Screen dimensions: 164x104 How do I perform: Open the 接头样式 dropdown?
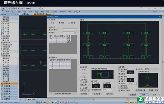[x=151, y=69]
